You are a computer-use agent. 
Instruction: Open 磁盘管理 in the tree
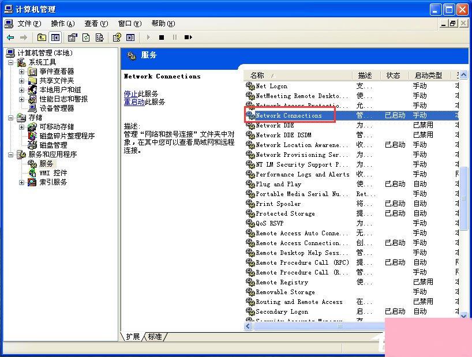53,145
